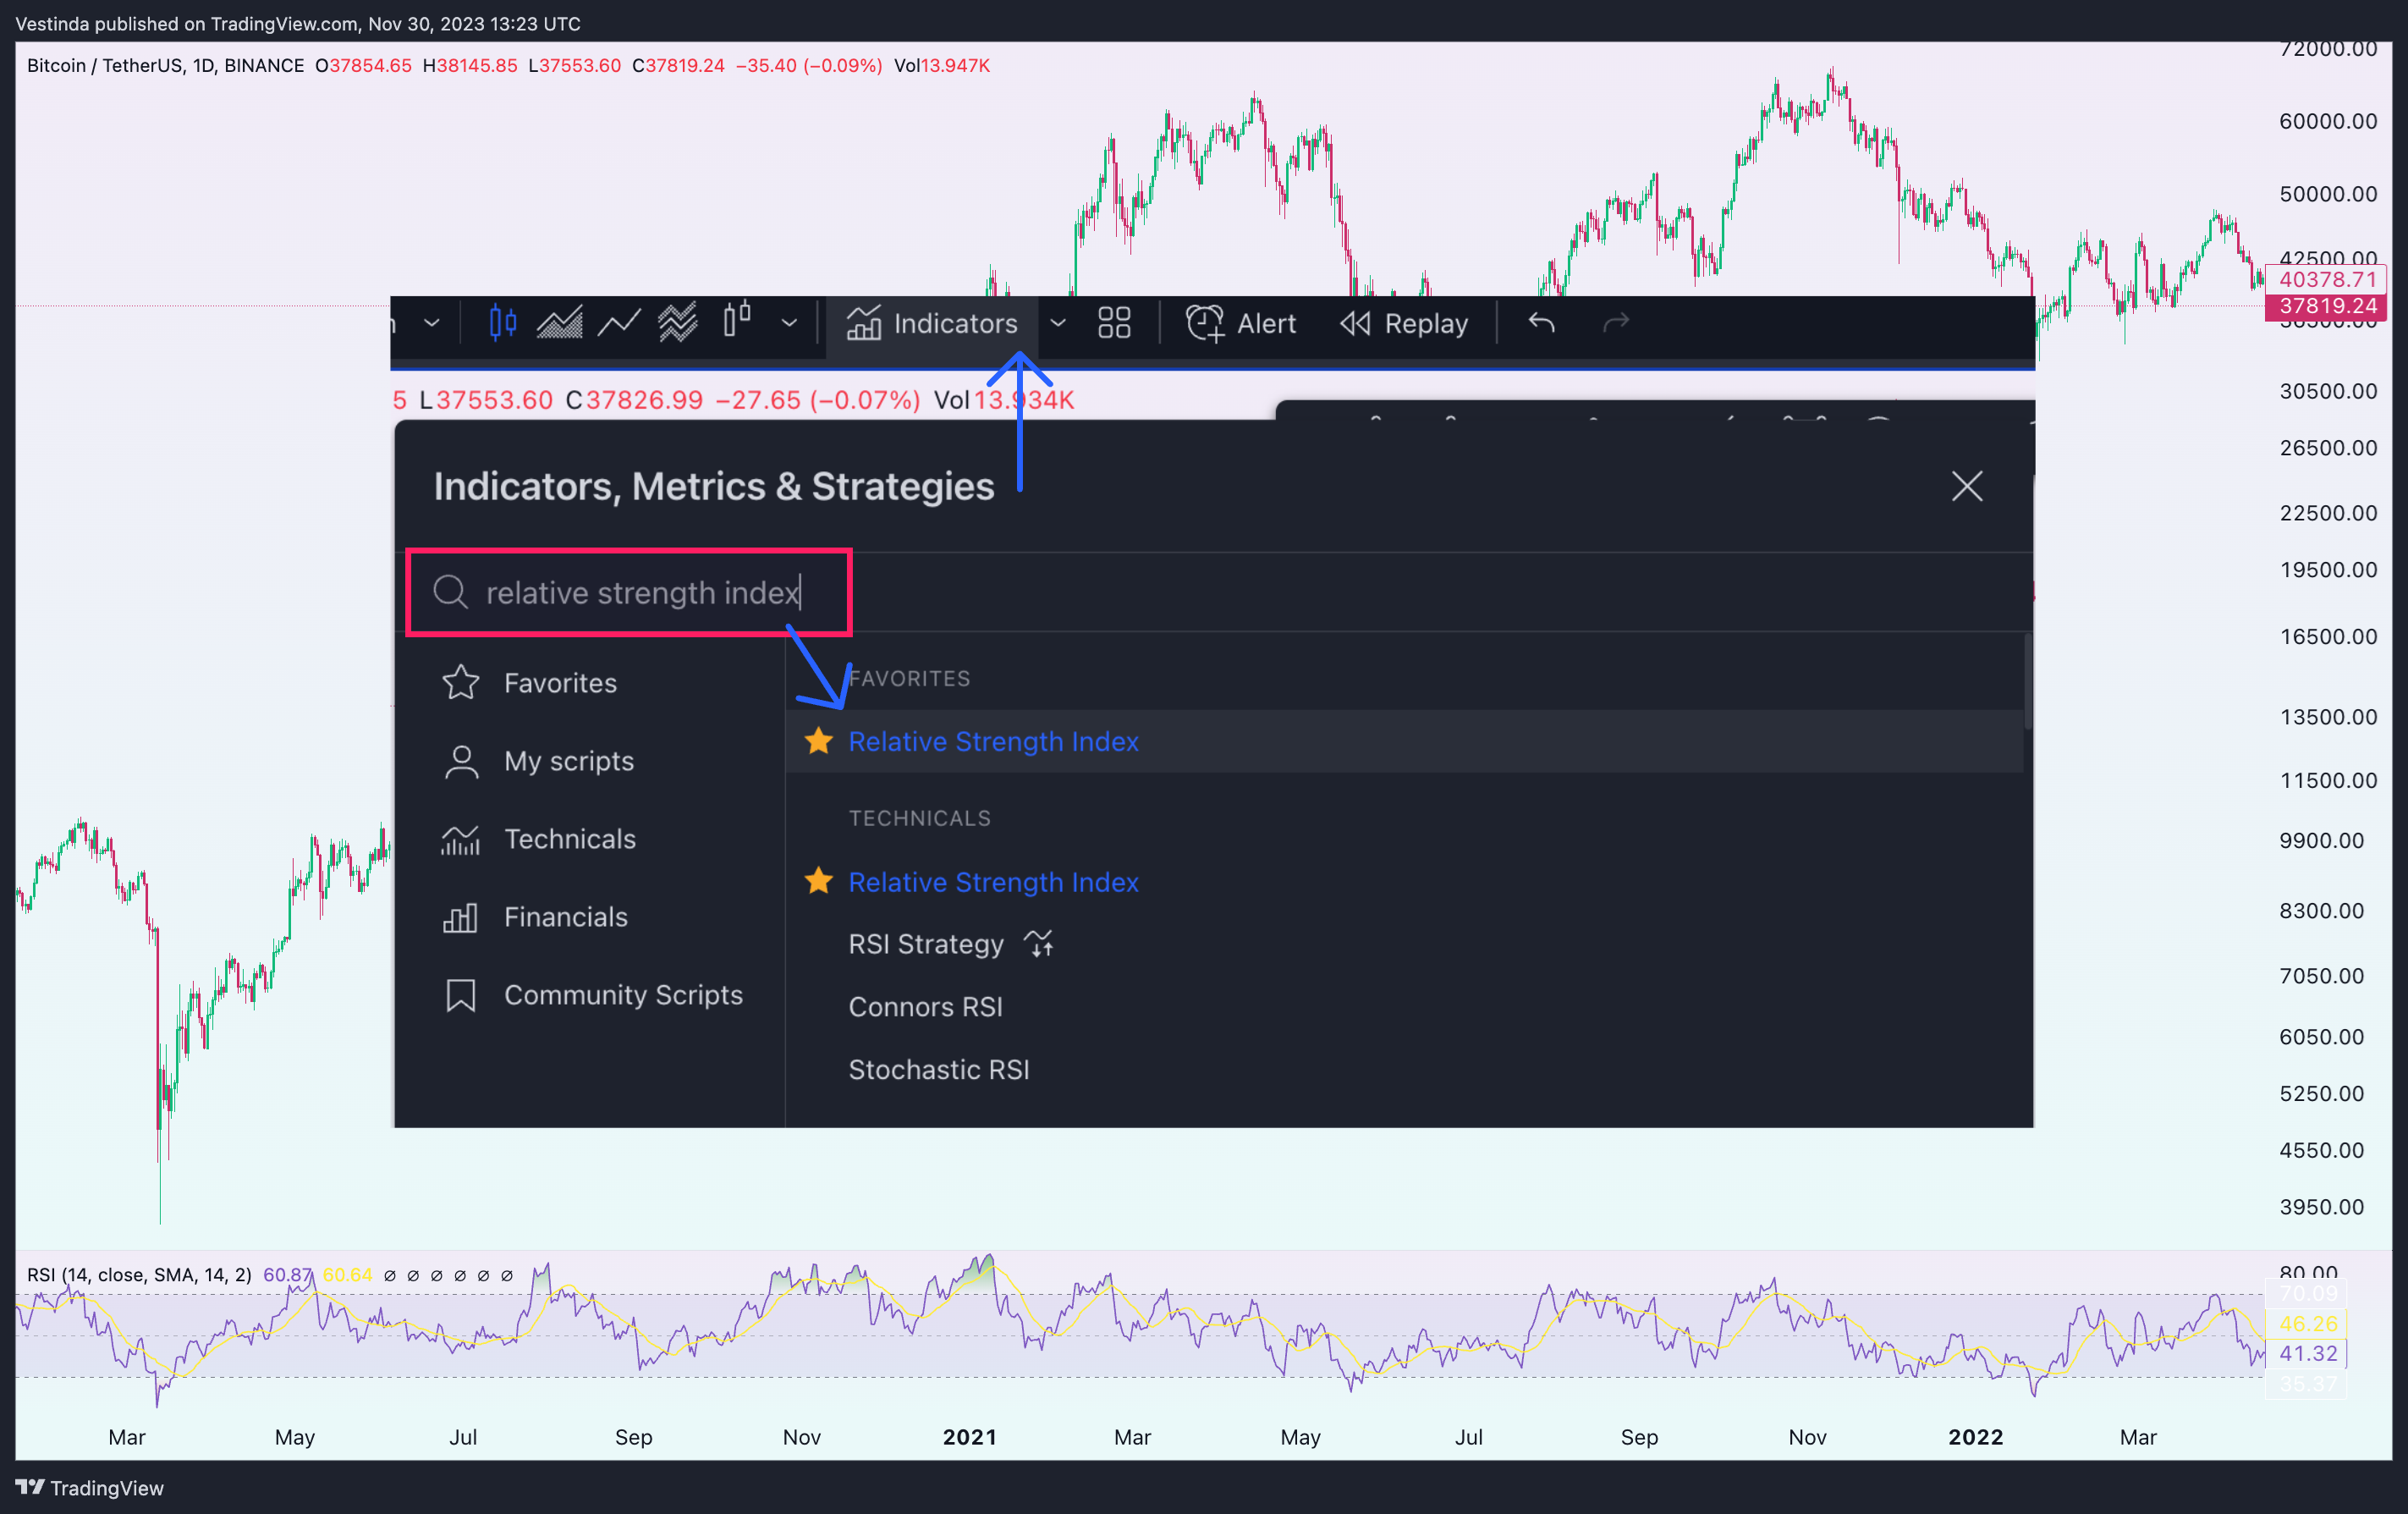
Task: Add the RSI Strategy indicator
Action: click(x=926, y=944)
